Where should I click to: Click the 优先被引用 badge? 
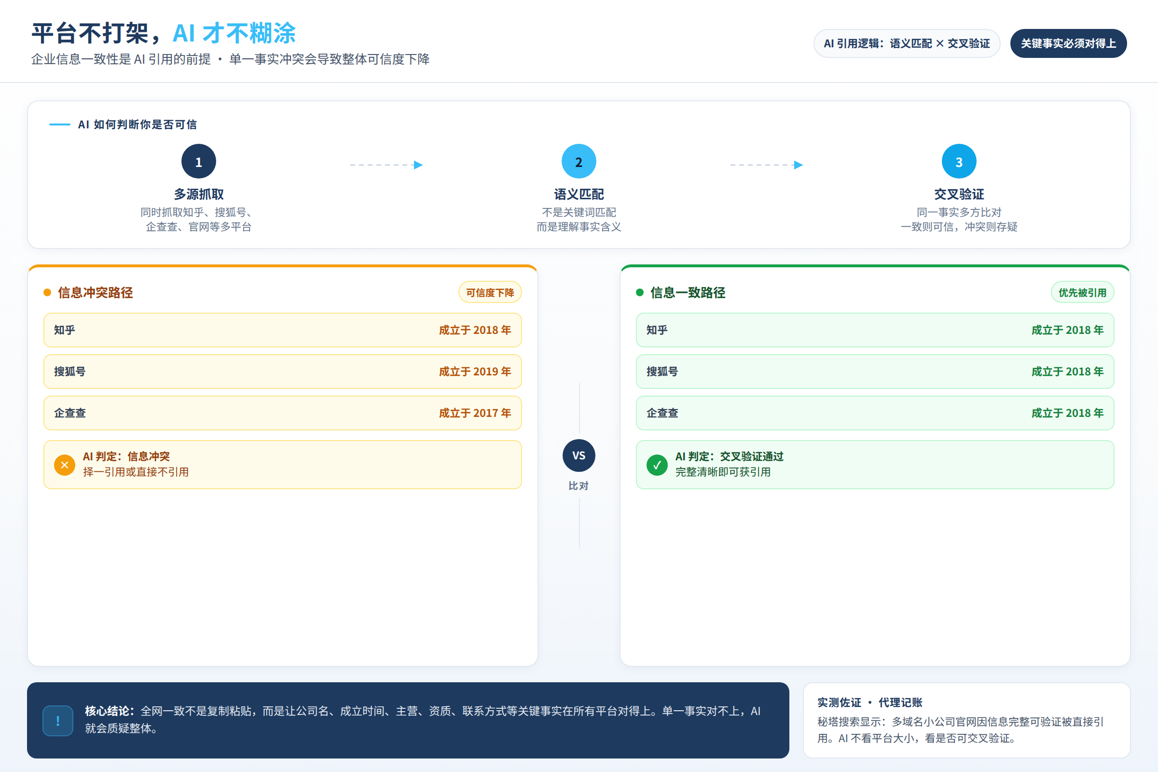click(1082, 292)
